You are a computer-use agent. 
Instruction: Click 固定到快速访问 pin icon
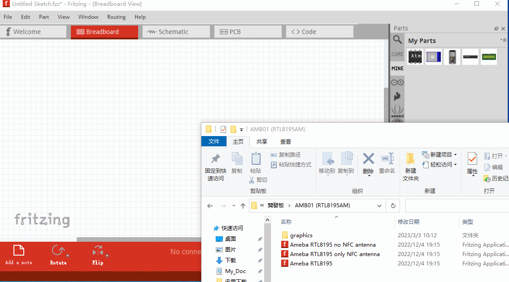click(216, 158)
